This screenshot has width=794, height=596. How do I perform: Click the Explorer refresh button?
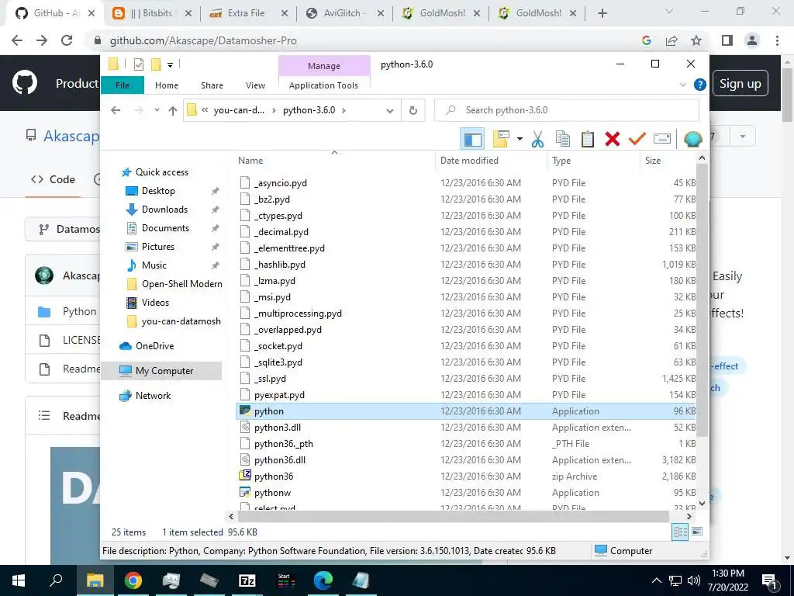tap(413, 110)
